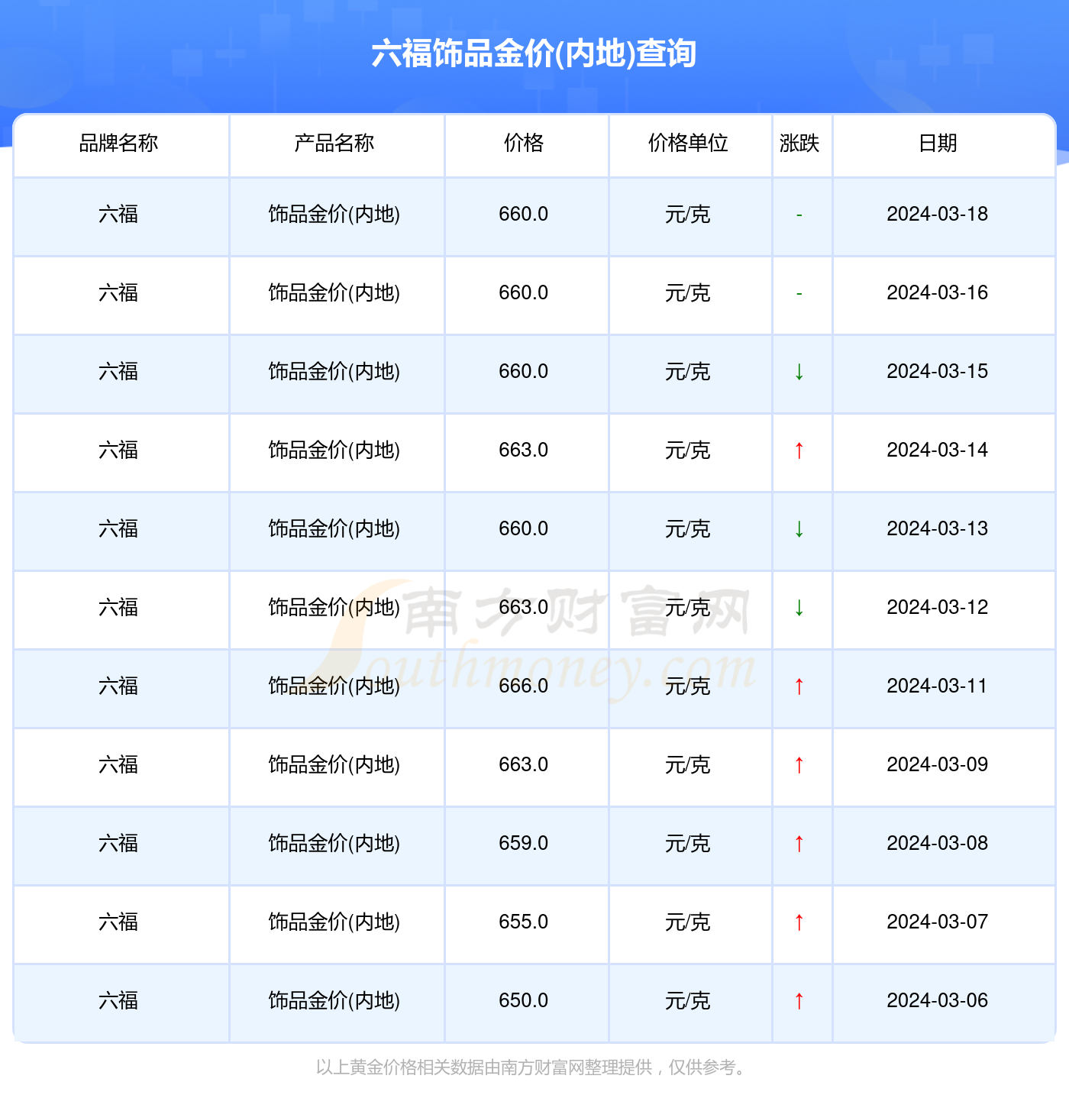
Task: Click the price 650.0
Action: [x=524, y=1000]
